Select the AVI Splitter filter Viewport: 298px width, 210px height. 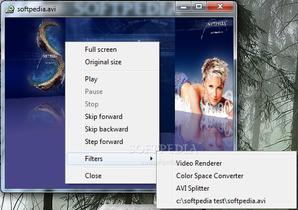[227, 188]
